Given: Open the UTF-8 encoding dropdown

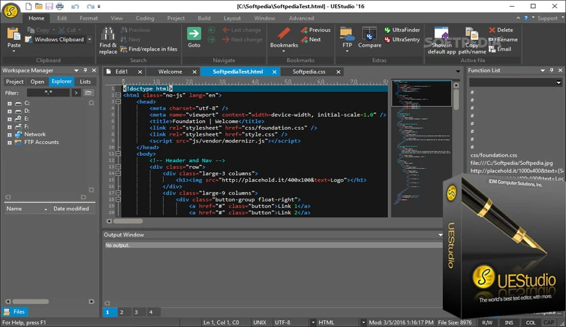Looking at the screenshot, I should (x=313, y=323).
